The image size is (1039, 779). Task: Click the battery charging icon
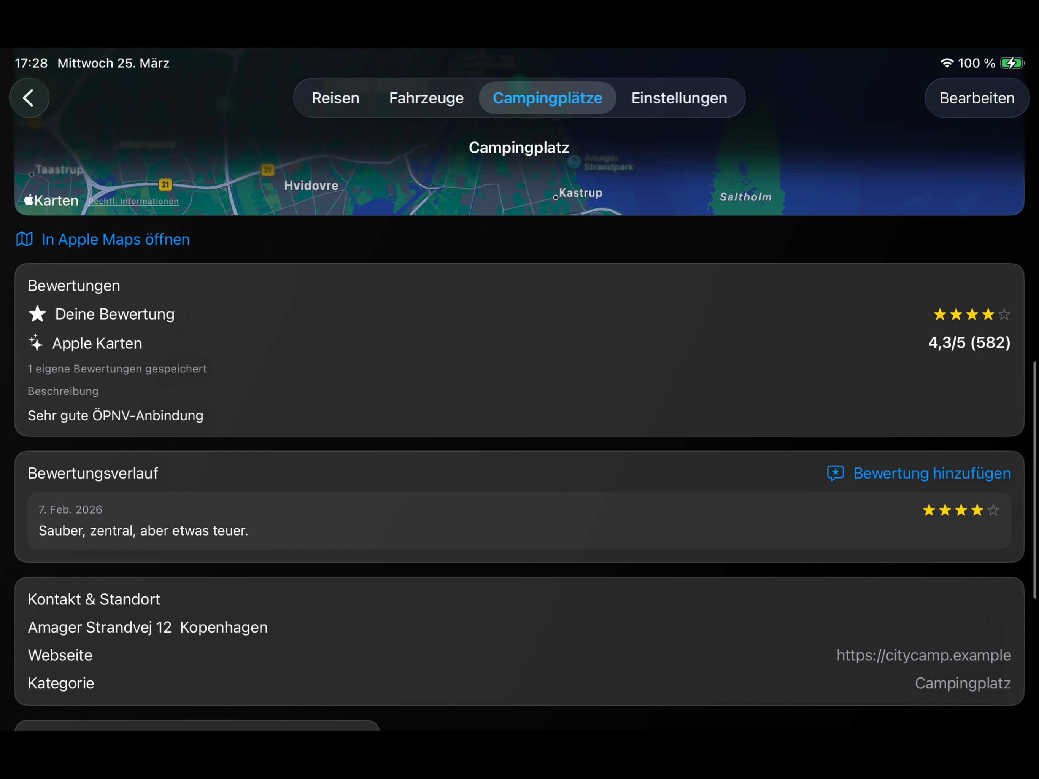tap(1012, 63)
